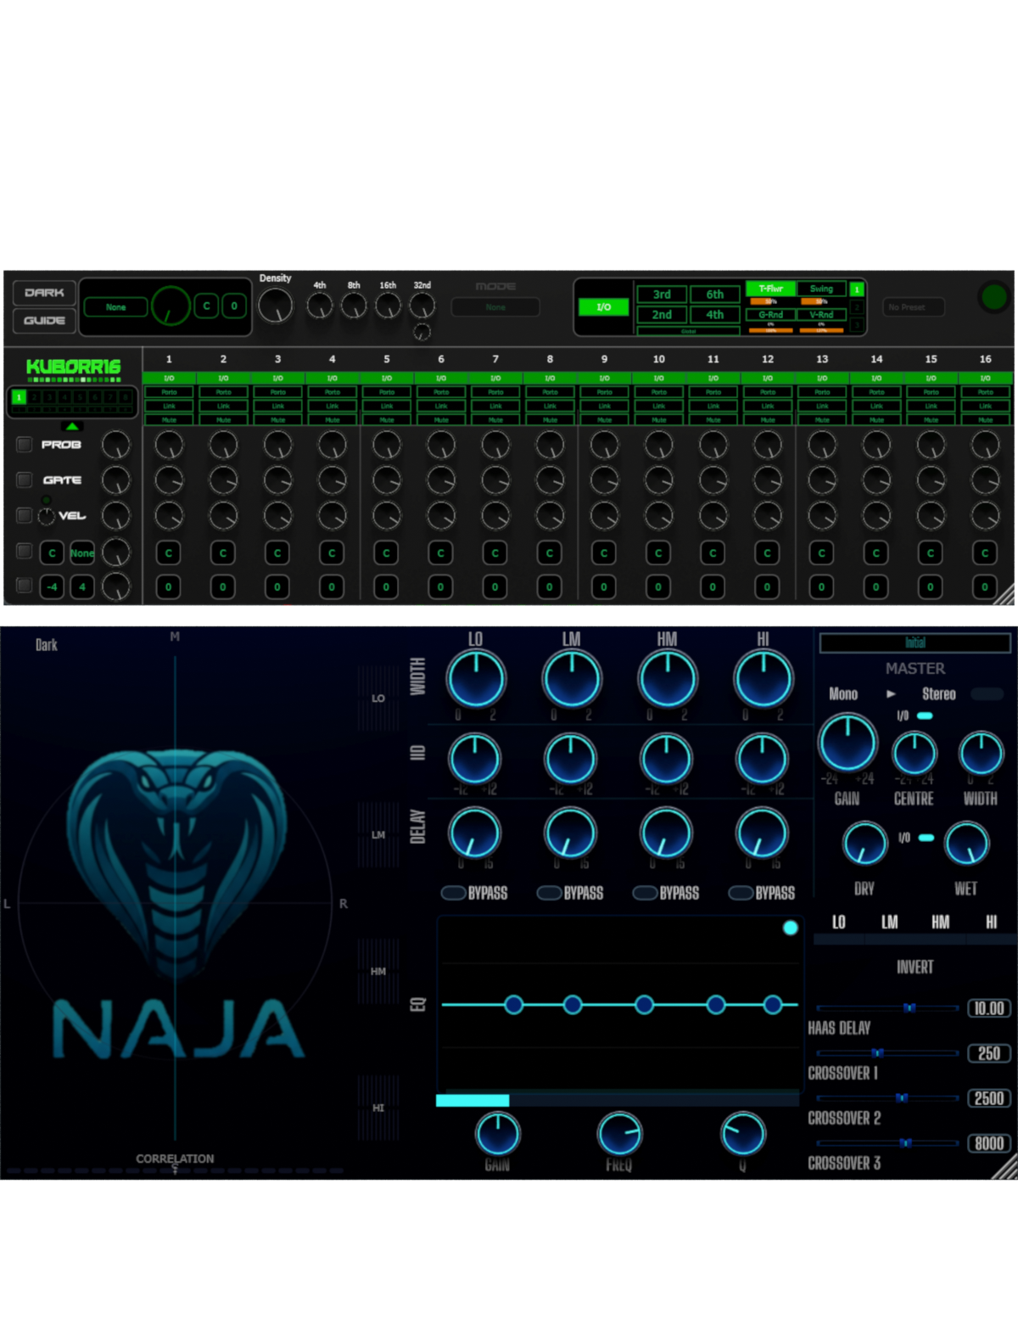The width and height of the screenshot is (1018, 1341).
Task: Click the Dry level knob
Action: pyautogui.click(x=864, y=844)
